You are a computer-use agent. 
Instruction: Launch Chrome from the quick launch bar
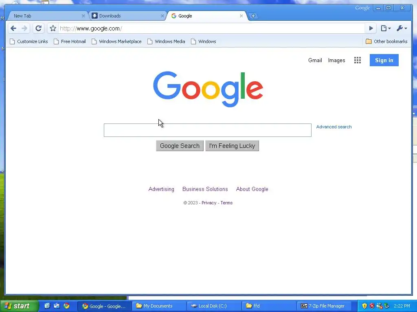[x=66, y=305]
